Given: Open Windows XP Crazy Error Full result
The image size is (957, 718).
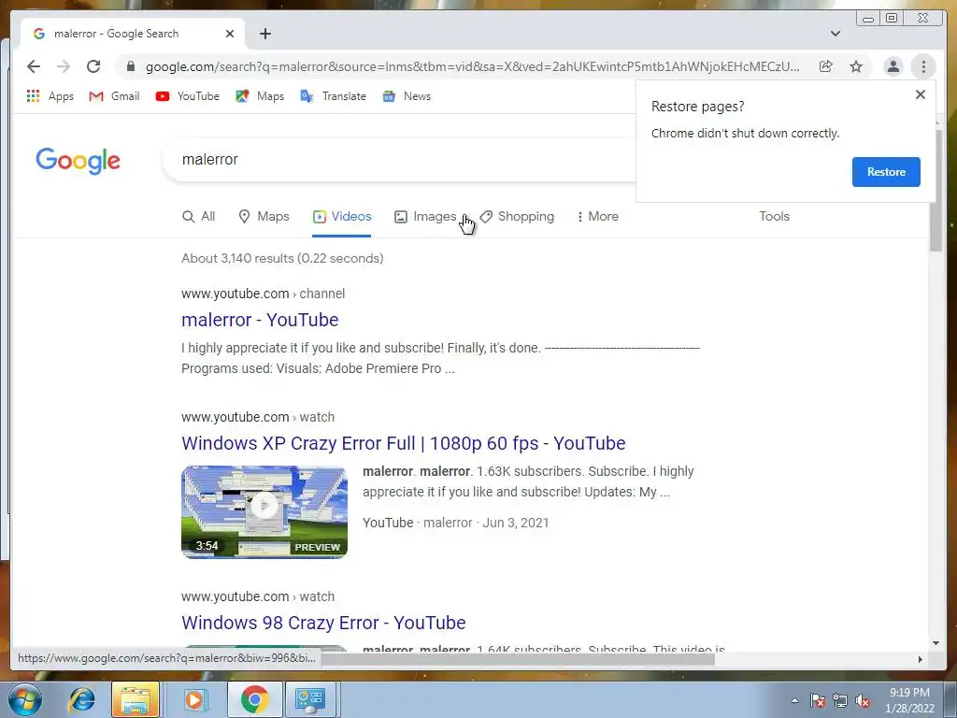Looking at the screenshot, I should 404,442.
